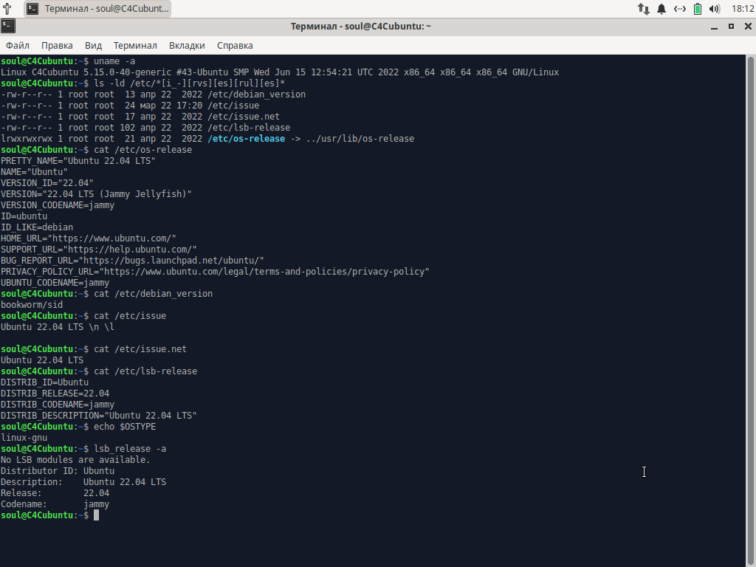Maximize the terminal window
Image resolution: width=756 pixels, height=567 pixels.
coord(731,27)
